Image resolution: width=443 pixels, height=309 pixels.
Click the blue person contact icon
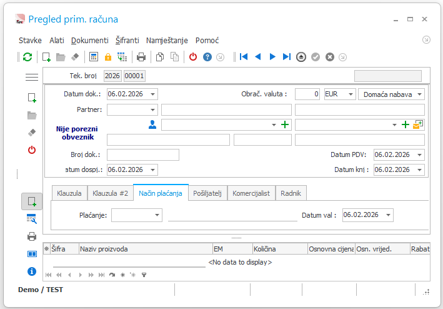[x=152, y=124]
